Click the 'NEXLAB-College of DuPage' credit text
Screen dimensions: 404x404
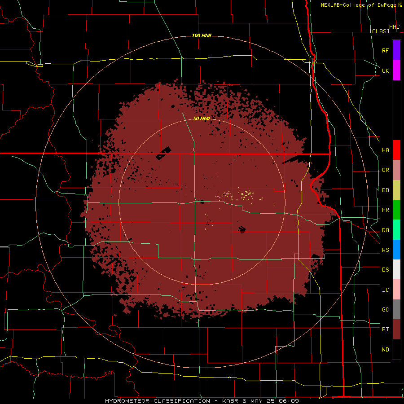(358, 5)
